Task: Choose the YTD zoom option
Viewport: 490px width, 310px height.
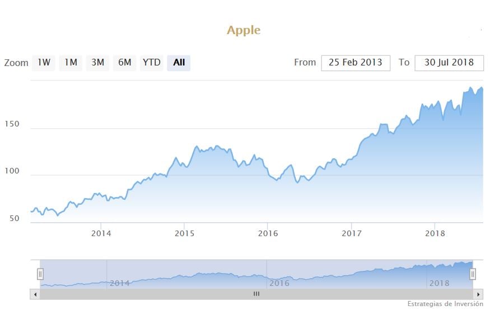Action: coord(151,62)
